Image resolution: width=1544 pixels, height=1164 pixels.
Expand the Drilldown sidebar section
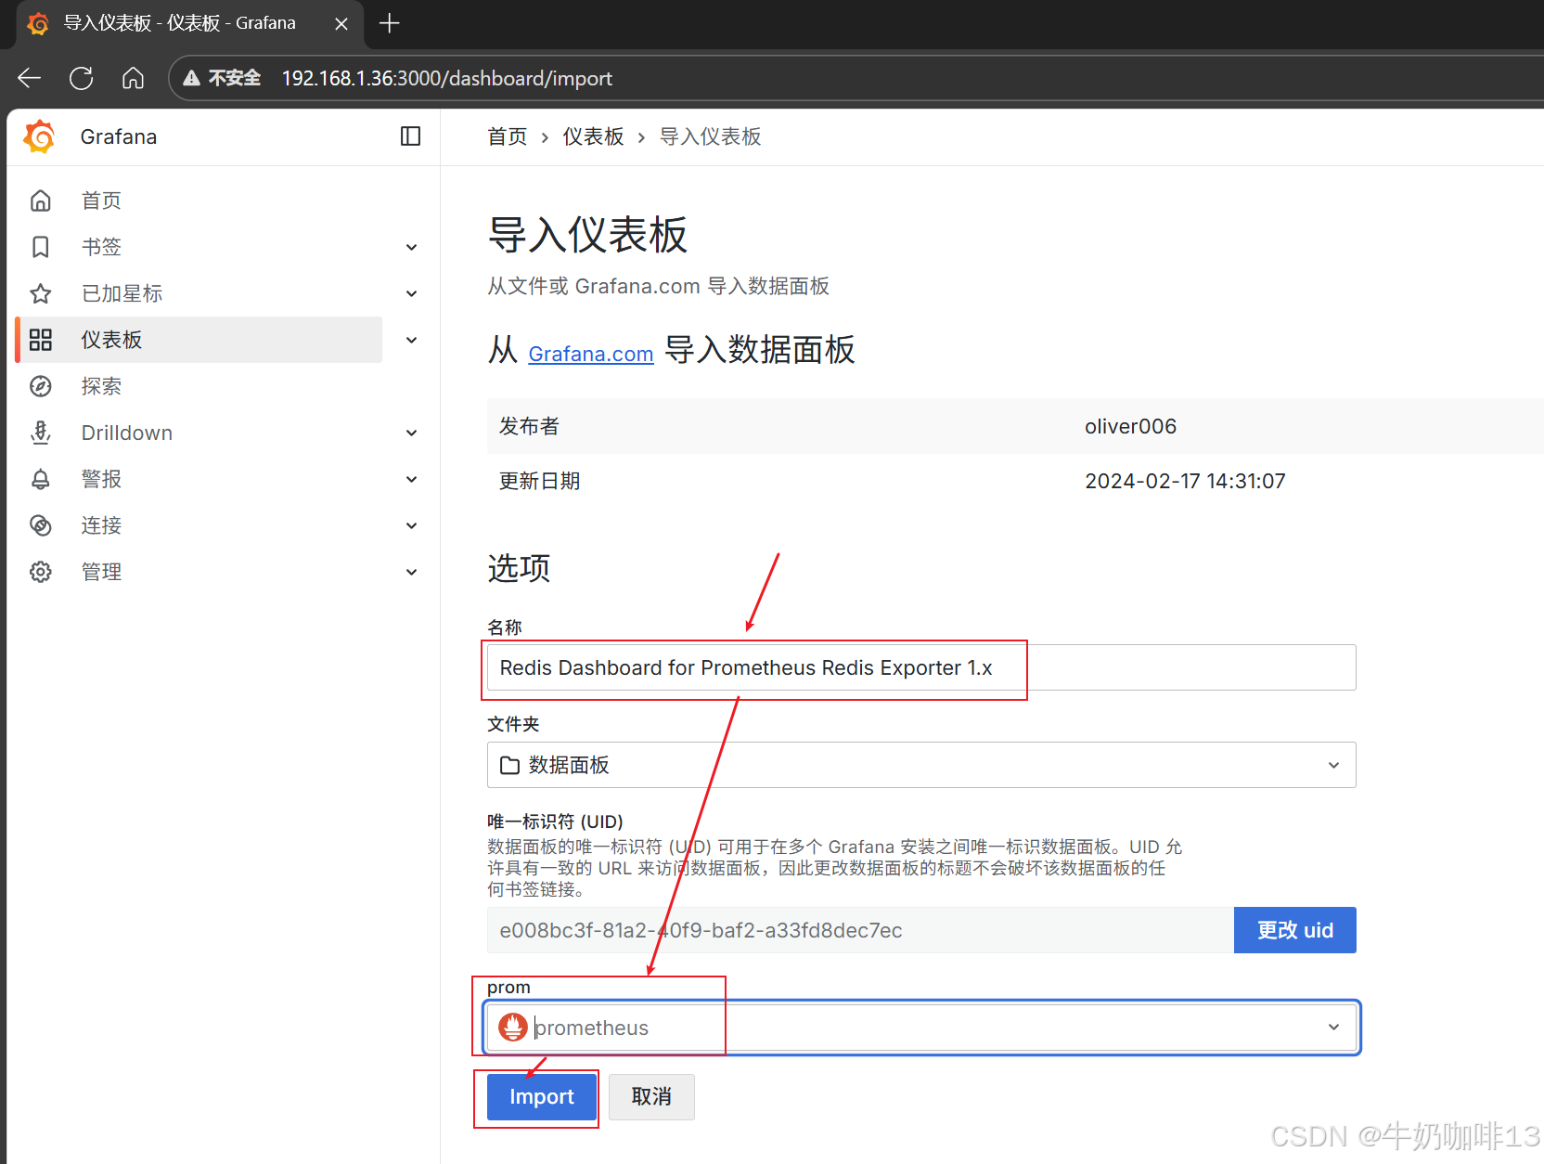[x=412, y=433]
